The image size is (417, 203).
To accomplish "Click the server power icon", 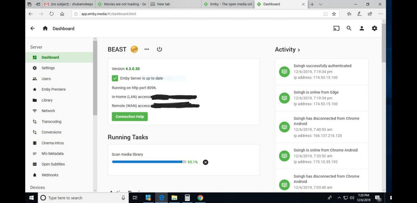I will (x=159, y=49).
